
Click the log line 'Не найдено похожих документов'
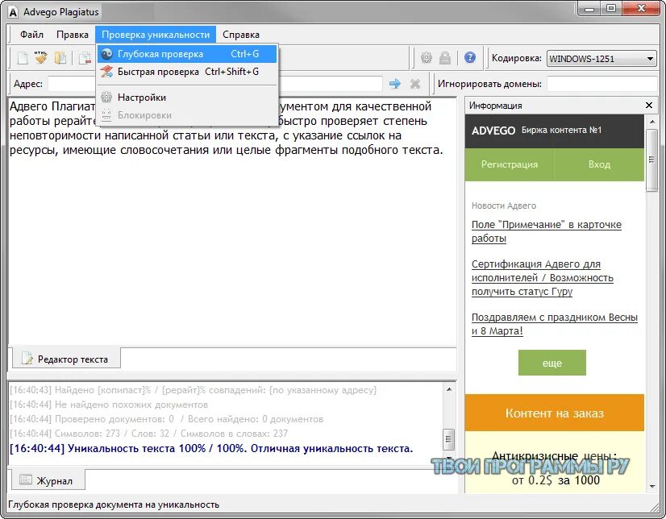(109, 405)
